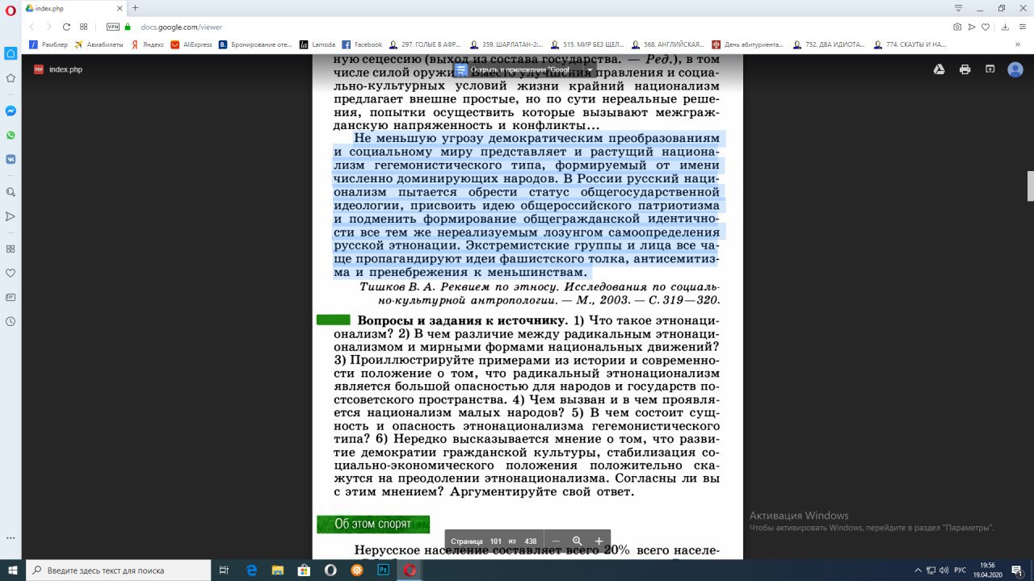Image resolution: width=1034 pixels, height=581 pixels.
Task: Open the sidebar search
Action: pyautogui.click(x=11, y=192)
